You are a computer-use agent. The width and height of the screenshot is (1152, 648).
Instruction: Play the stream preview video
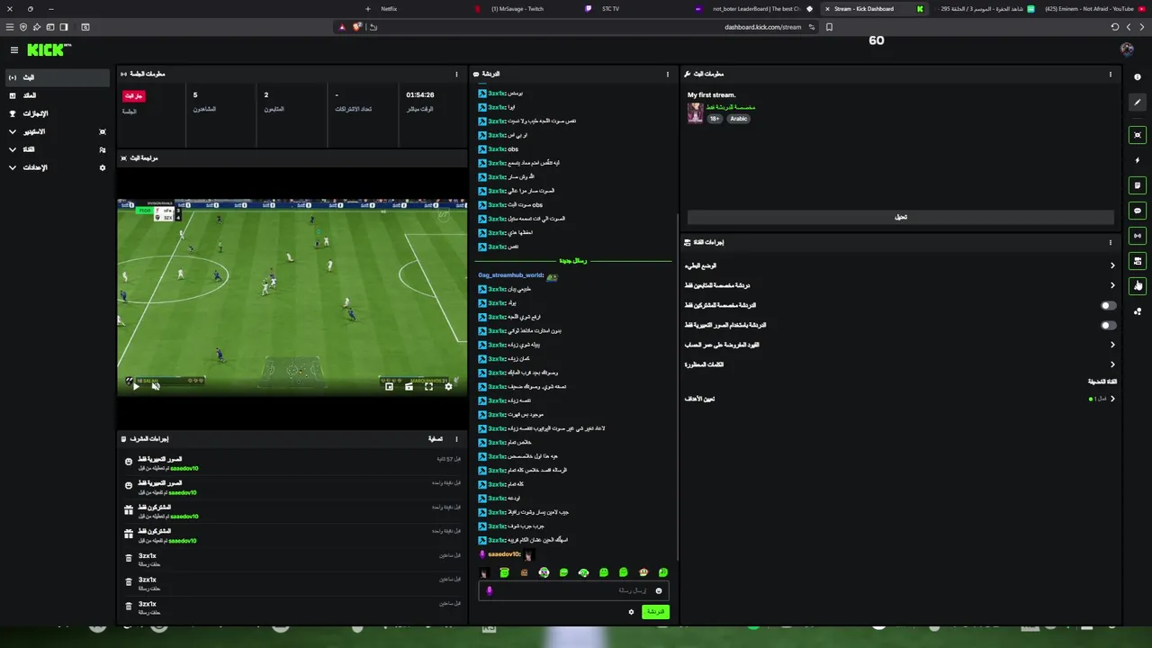click(x=136, y=386)
